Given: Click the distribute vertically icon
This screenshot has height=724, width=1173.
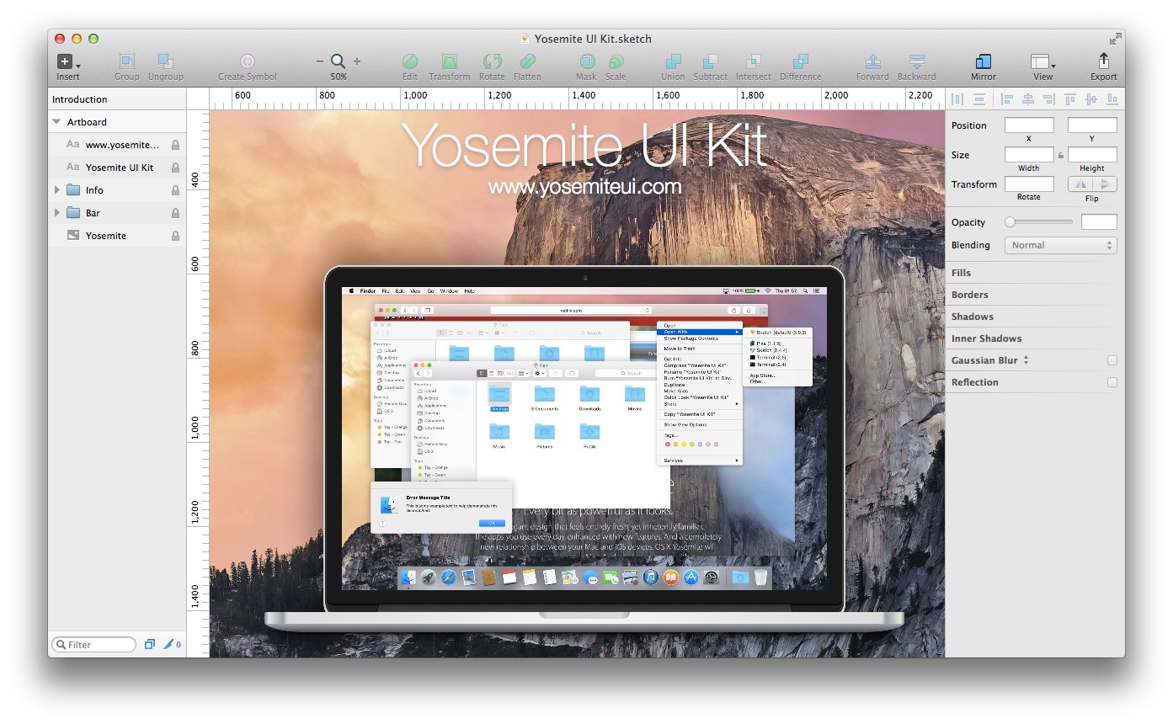Looking at the screenshot, I should click(979, 99).
